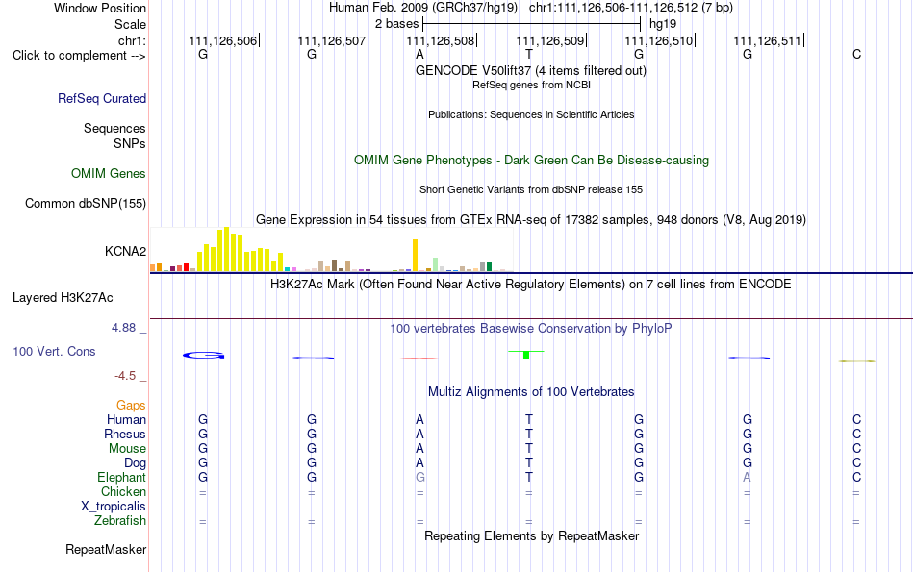Click the green T conservation glyph
The image size is (914, 572).
coord(526,354)
